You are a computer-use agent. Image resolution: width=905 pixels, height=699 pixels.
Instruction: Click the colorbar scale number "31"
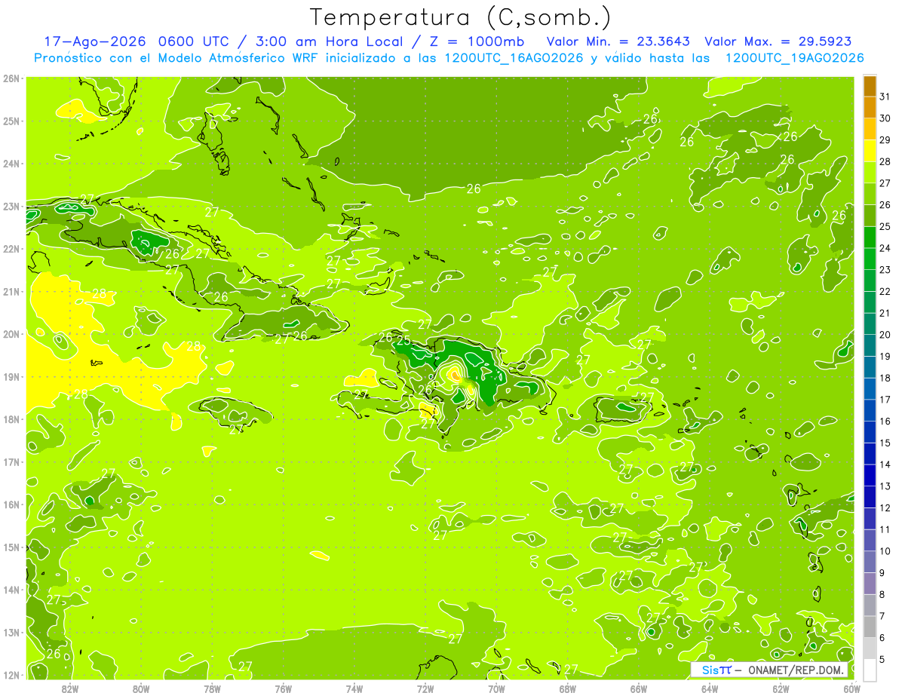pos(885,97)
